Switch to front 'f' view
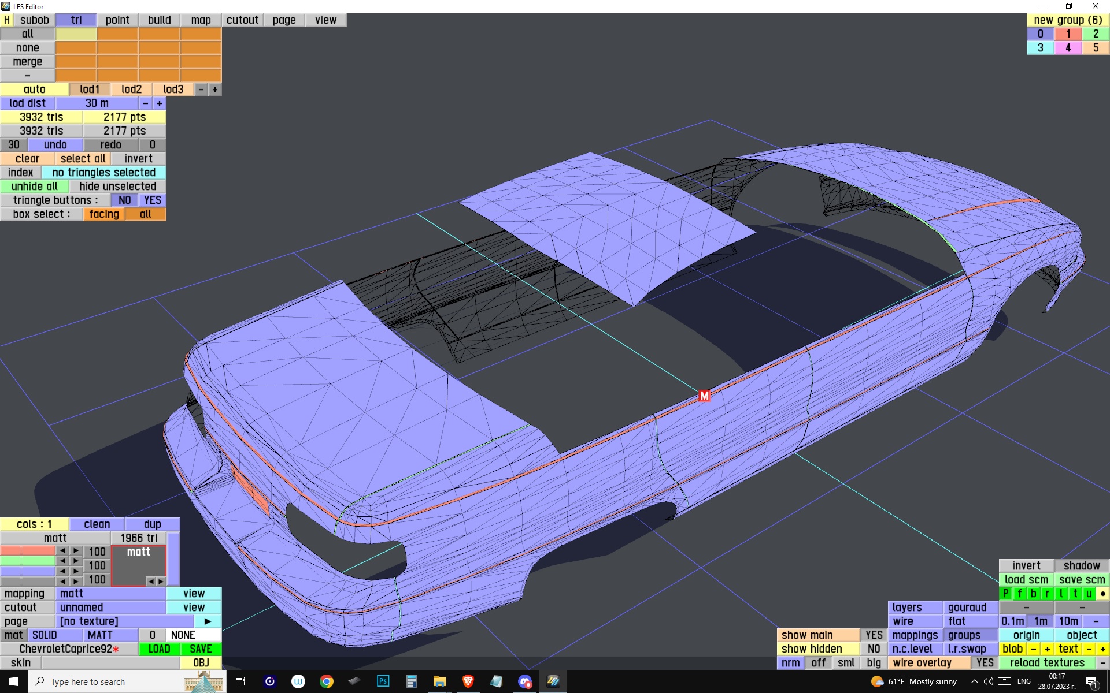The image size is (1110, 693). (1019, 593)
